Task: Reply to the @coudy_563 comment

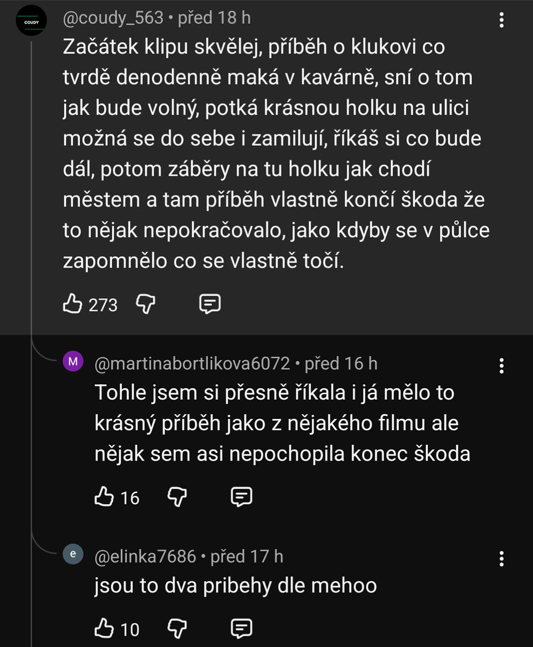Action: coord(210,305)
